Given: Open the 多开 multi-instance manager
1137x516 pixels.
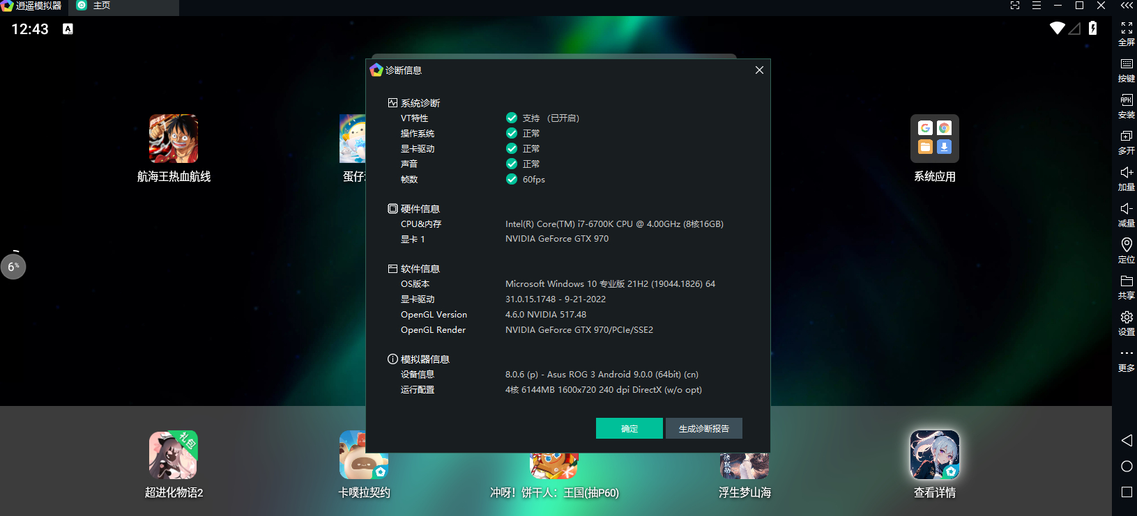Looking at the screenshot, I should point(1127,136).
